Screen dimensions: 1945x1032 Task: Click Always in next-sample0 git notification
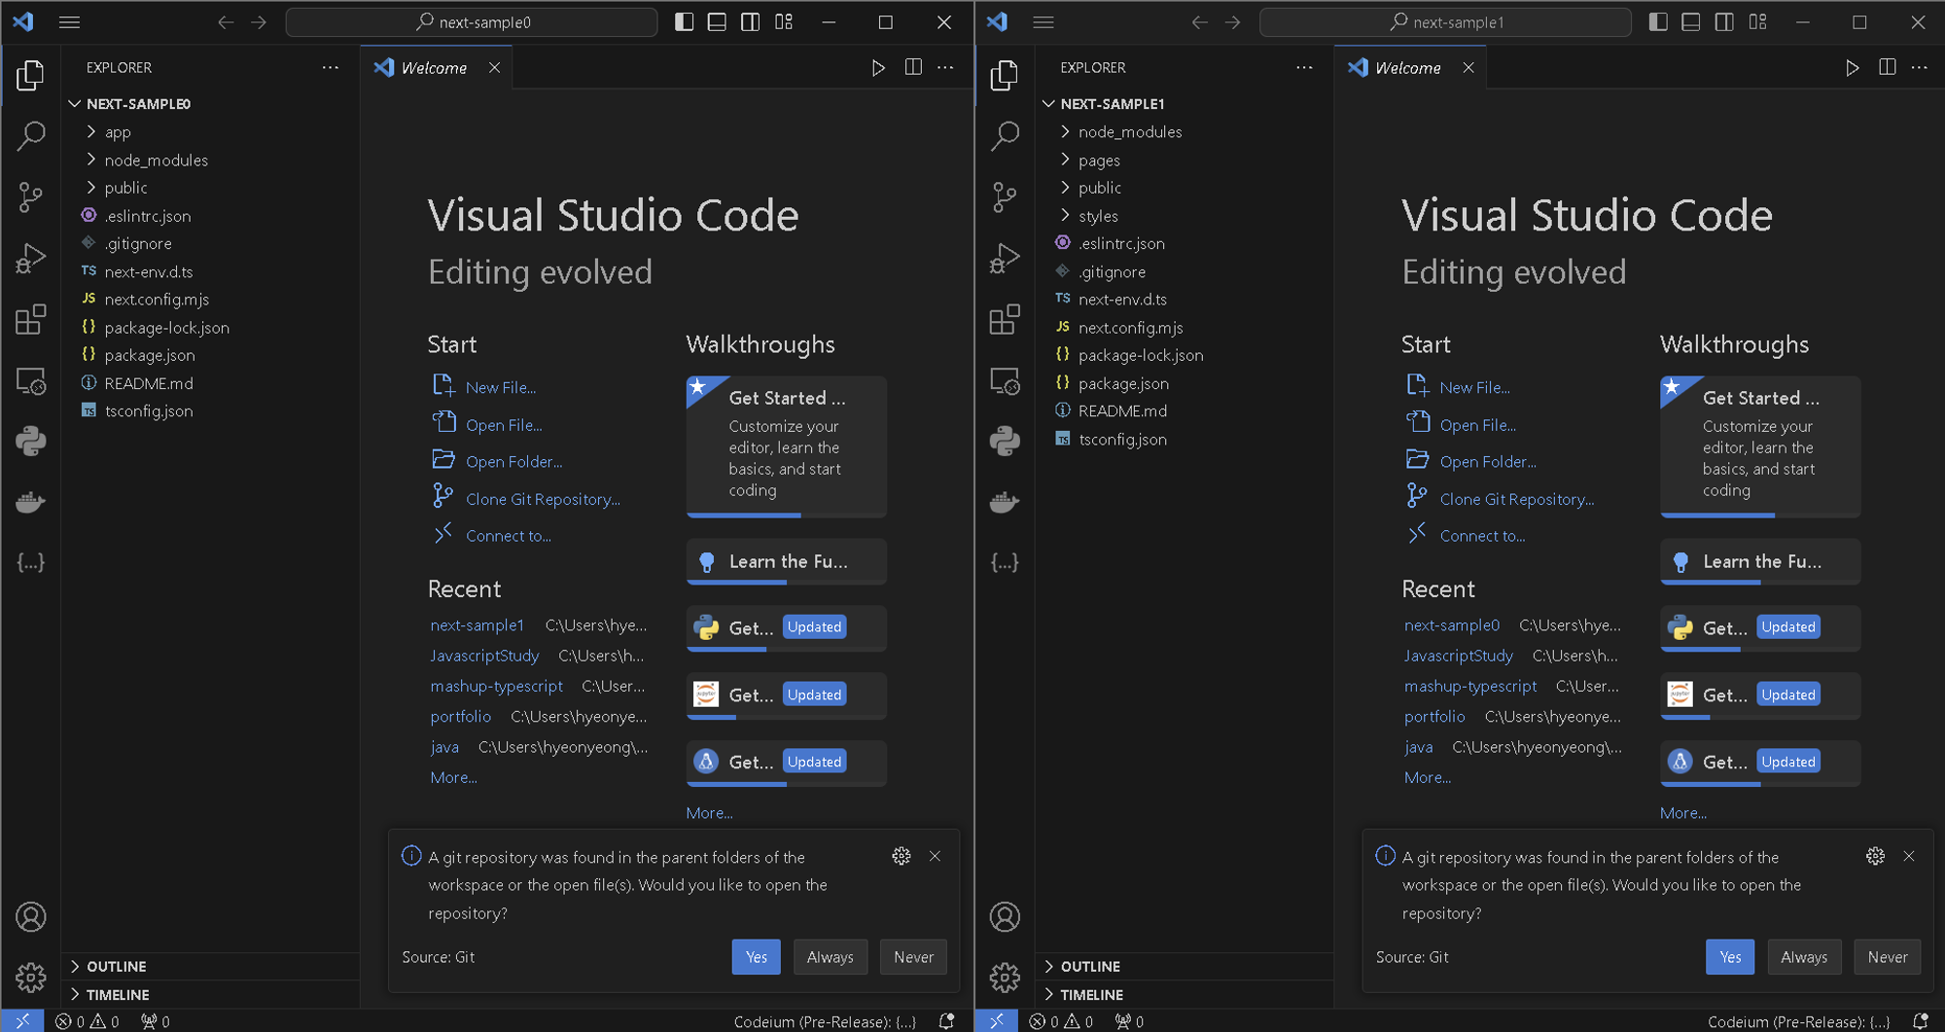point(830,957)
